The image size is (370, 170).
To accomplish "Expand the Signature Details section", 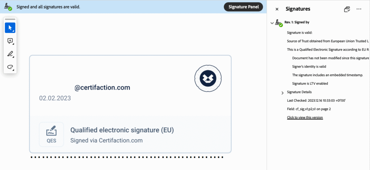I will pos(283,93).
